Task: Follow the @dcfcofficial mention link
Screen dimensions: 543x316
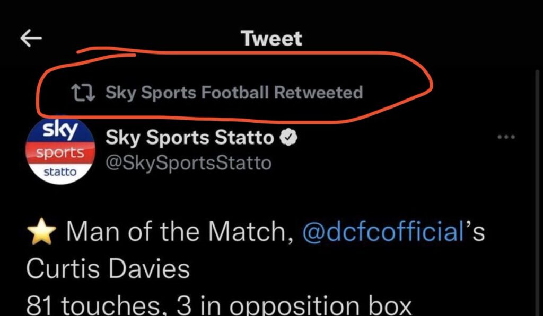Action: pyautogui.click(x=380, y=232)
